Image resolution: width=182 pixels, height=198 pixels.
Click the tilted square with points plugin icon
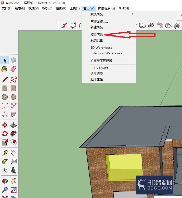coord(73,26)
